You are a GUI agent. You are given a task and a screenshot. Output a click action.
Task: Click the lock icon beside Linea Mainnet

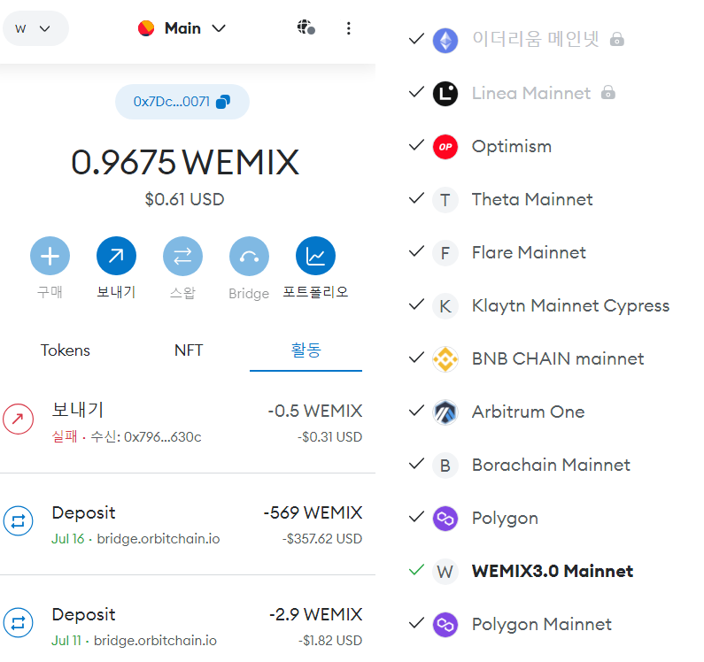point(607,92)
